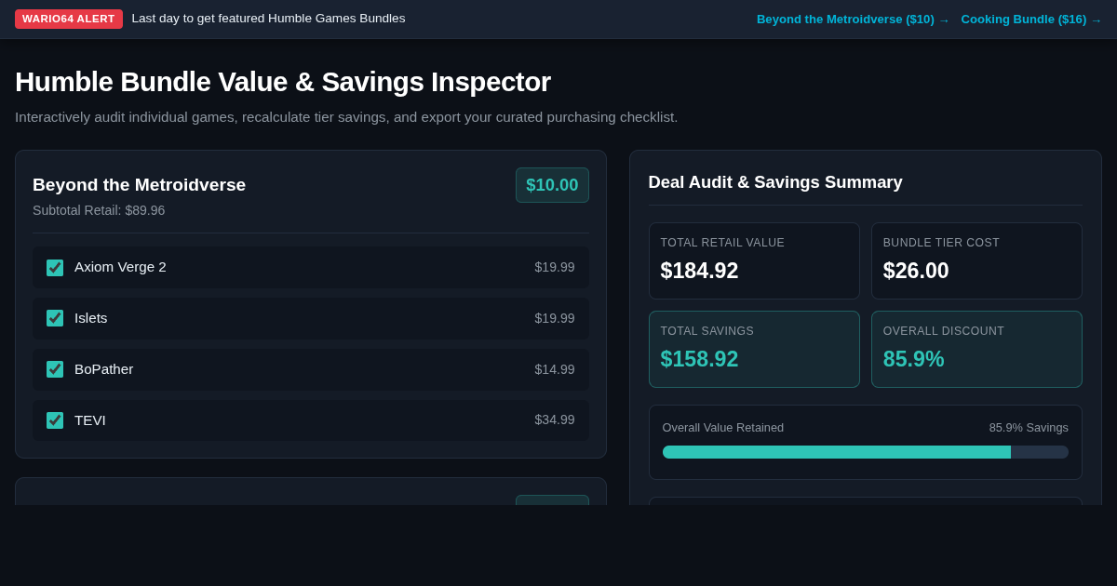Viewport: 1117px width, 586px height.
Task: Toggle the BoPather checkbox
Action: 55,369
